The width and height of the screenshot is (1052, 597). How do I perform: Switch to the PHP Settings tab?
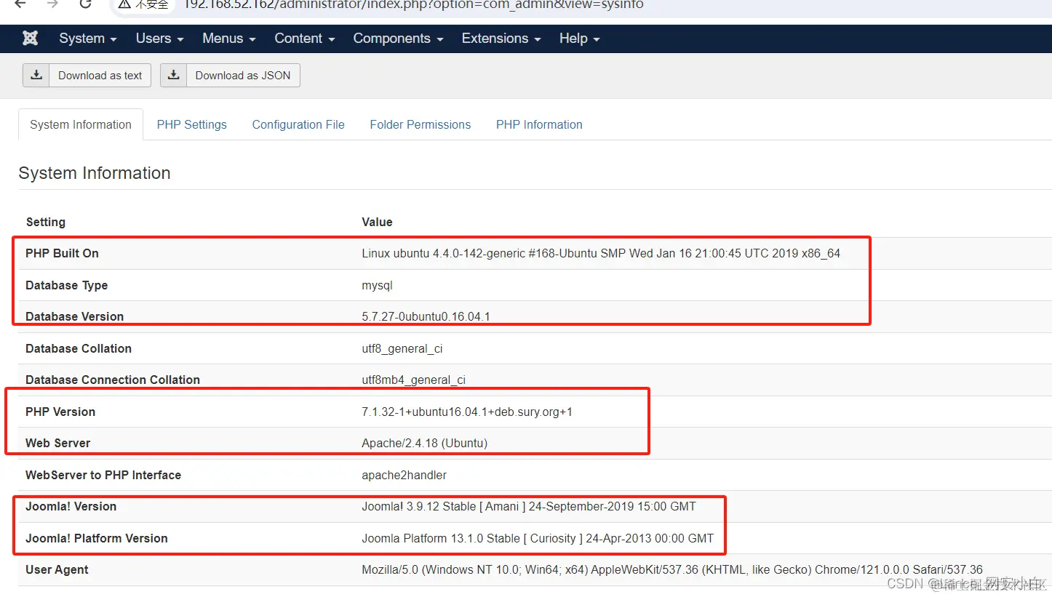[x=192, y=124]
